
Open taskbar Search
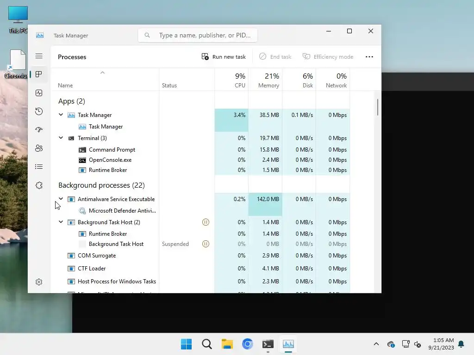pyautogui.click(x=207, y=344)
